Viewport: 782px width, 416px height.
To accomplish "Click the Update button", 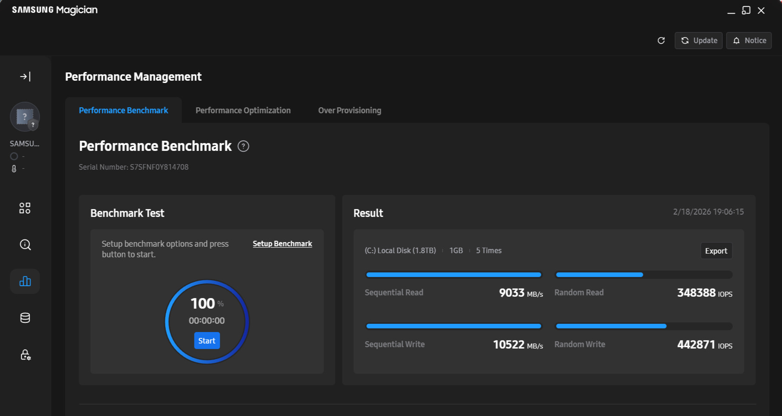I will coord(698,40).
